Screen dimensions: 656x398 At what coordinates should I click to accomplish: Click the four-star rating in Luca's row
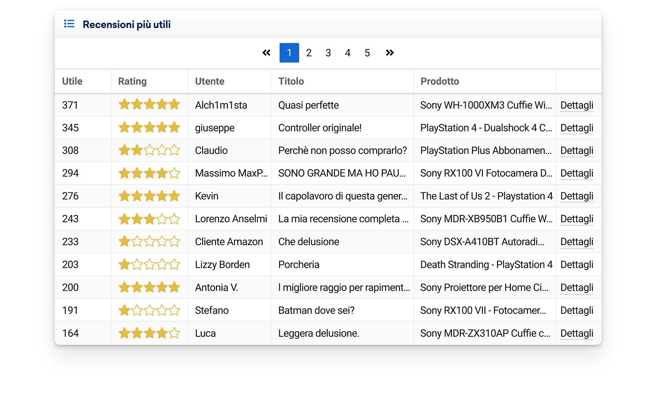pos(149,333)
